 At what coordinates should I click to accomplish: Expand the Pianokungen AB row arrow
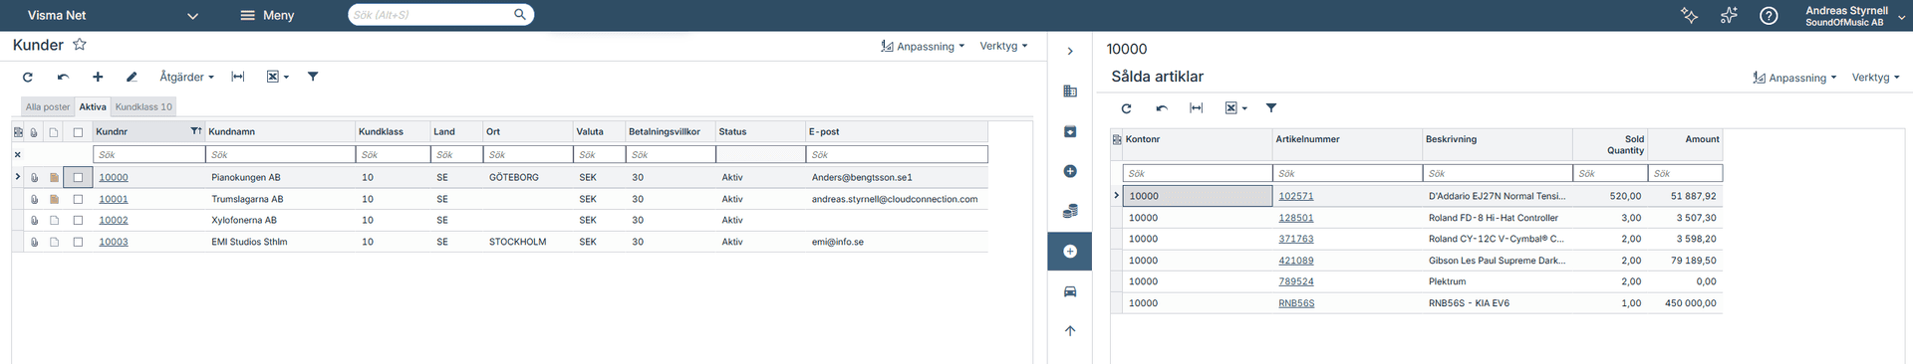(x=18, y=177)
